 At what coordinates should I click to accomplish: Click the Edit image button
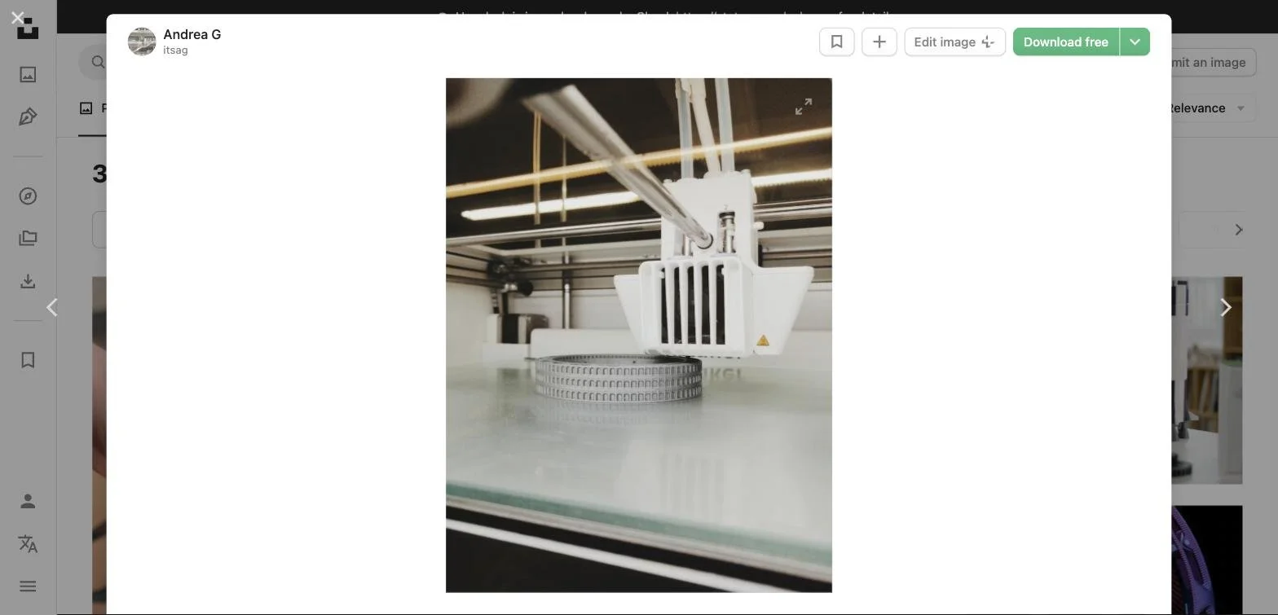tap(955, 42)
